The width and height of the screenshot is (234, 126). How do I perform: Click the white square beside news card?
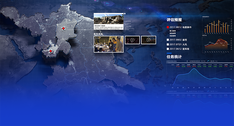125,14
